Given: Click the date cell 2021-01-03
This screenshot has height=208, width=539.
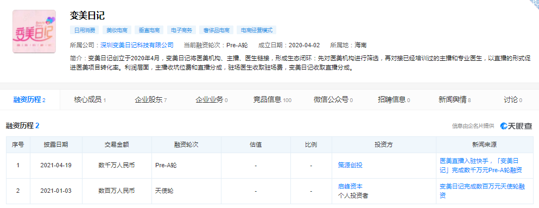Looking at the screenshot, I should tap(56, 191).
